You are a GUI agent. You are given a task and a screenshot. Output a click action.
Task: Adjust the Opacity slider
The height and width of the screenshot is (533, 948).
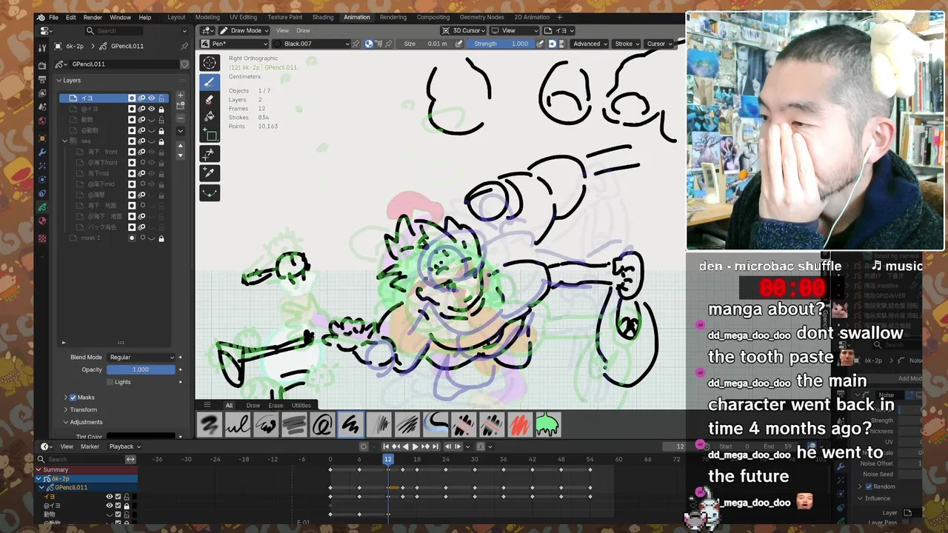click(x=141, y=369)
